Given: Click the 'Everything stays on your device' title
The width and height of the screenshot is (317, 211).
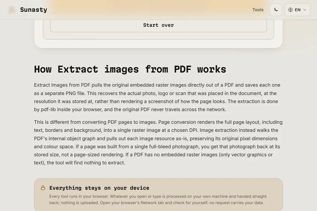Looking at the screenshot, I should (x=99, y=188).
